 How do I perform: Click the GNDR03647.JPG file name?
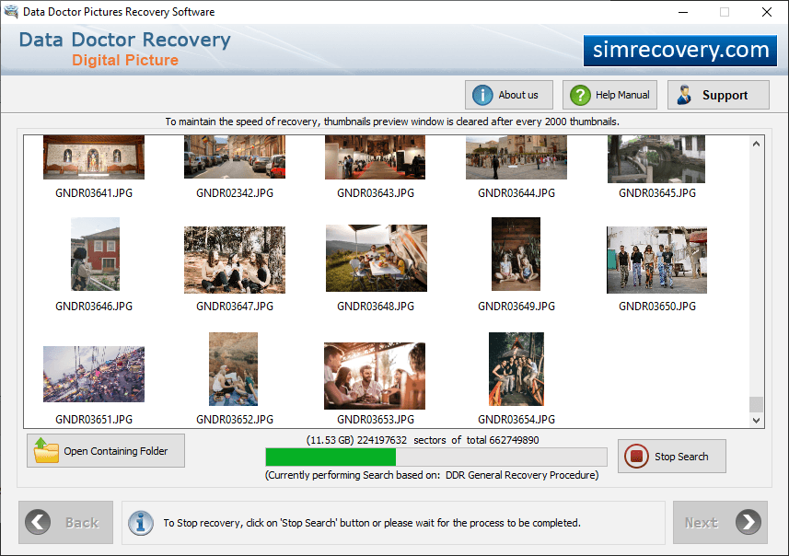pyautogui.click(x=235, y=307)
